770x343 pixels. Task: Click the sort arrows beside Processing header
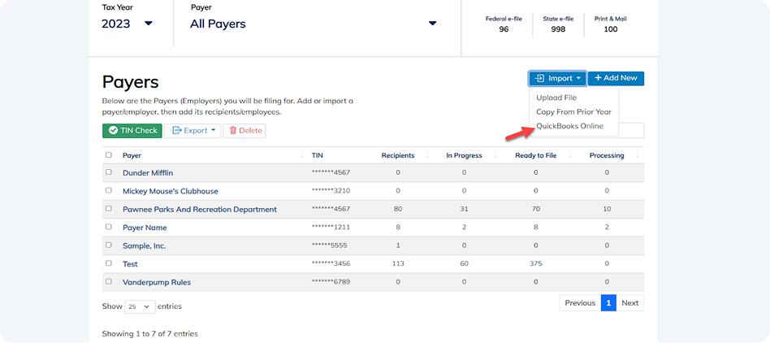(x=638, y=155)
